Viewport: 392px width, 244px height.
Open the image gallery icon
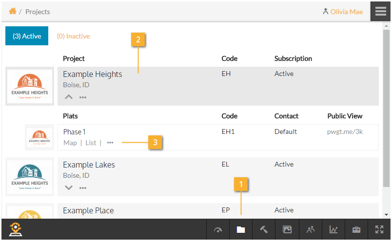pos(287,230)
